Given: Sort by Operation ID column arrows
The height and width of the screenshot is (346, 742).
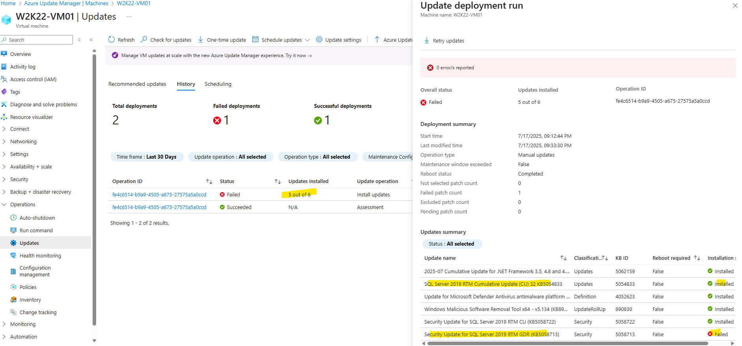Looking at the screenshot, I should click(x=209, y=181).
